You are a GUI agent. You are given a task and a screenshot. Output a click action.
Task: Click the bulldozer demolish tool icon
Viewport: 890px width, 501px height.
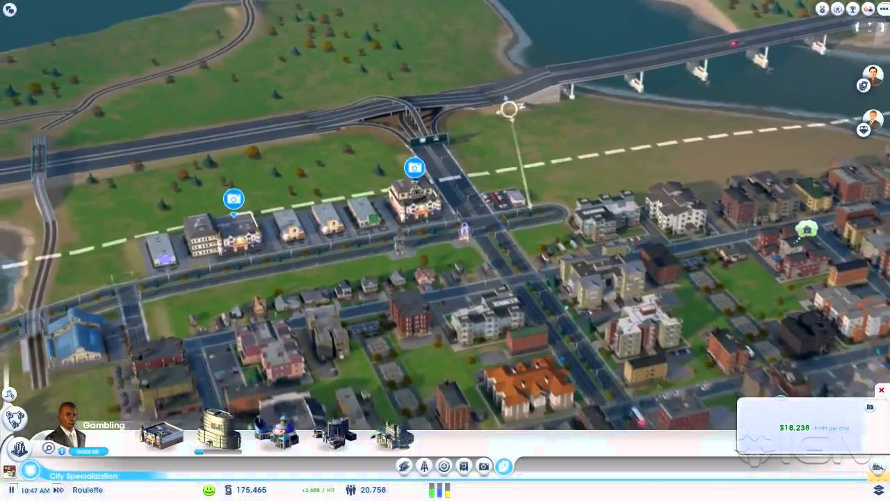[876, 466]
